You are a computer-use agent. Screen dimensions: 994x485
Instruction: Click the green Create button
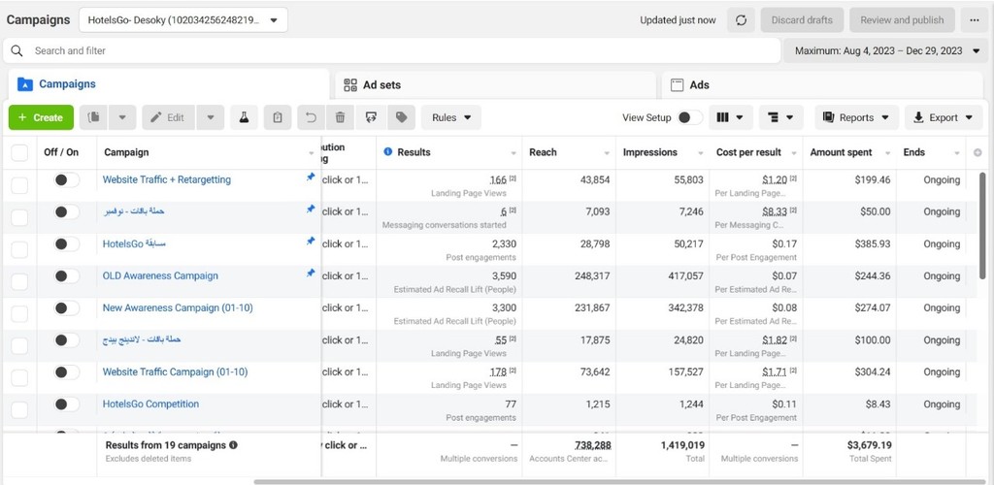(41, 117)
